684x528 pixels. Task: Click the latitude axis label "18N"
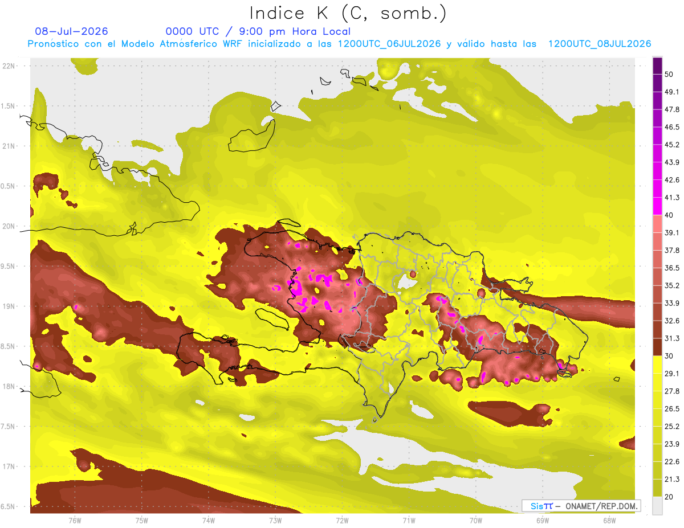pos(9,386)
